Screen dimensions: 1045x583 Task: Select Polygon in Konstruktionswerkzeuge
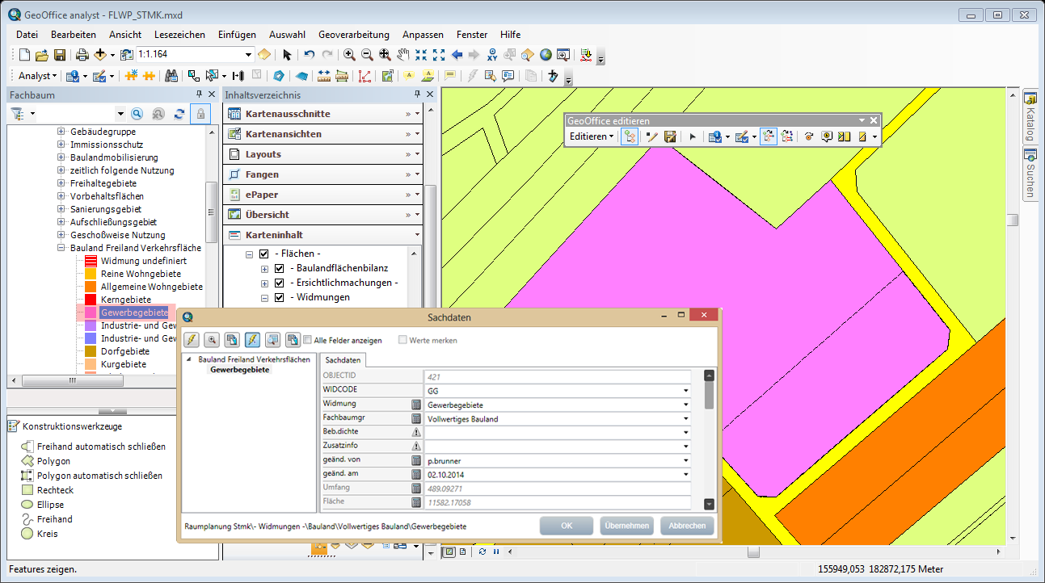tap(53, 461)
